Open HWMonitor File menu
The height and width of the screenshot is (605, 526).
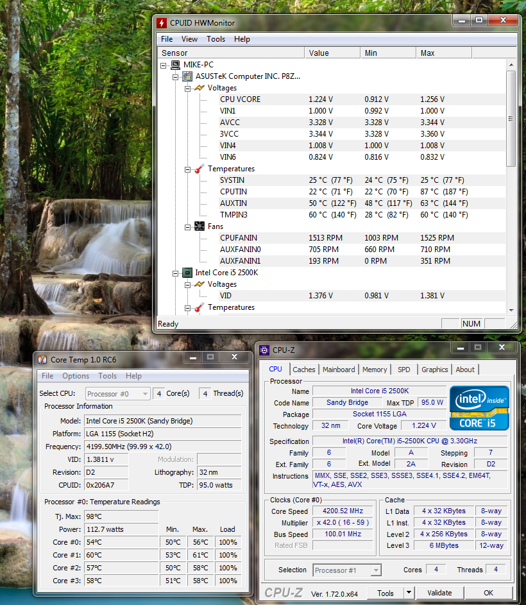(167, 39)
